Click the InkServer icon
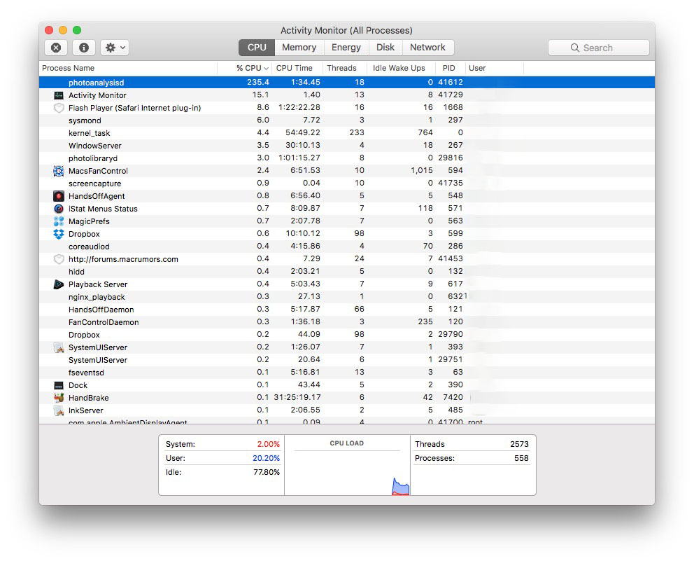The height and width of the screenshot is (561, 694). (x=59, y=410)
